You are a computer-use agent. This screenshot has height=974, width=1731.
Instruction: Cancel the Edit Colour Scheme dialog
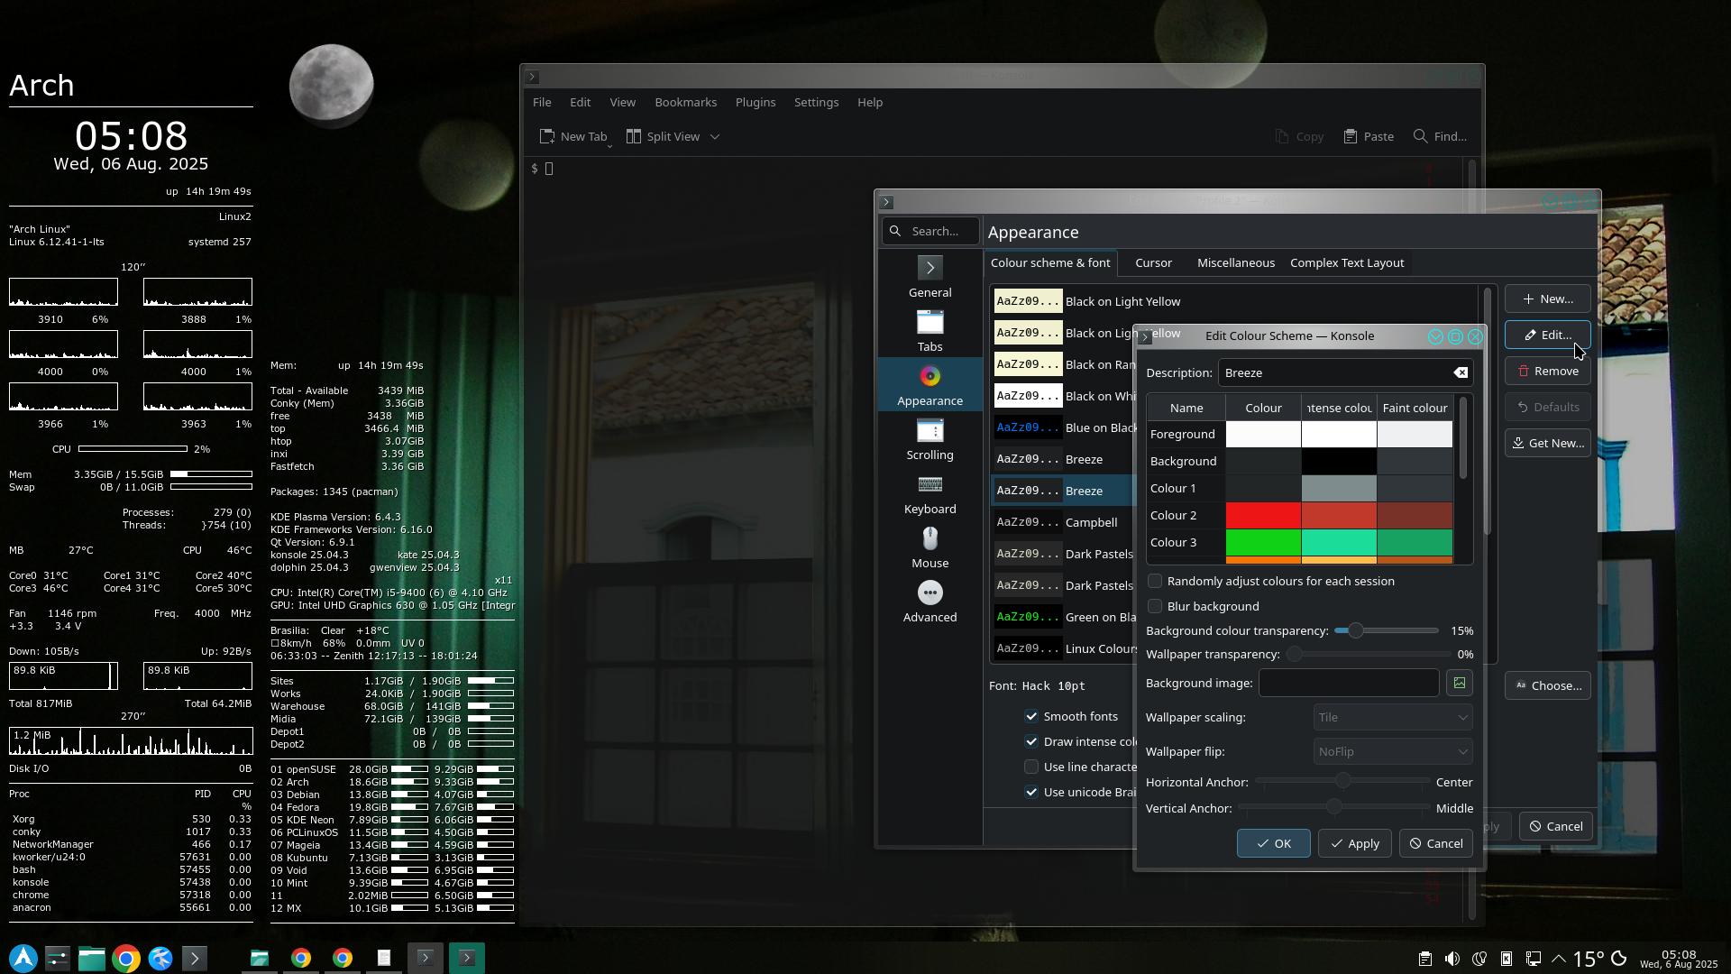click(1435, 843)
